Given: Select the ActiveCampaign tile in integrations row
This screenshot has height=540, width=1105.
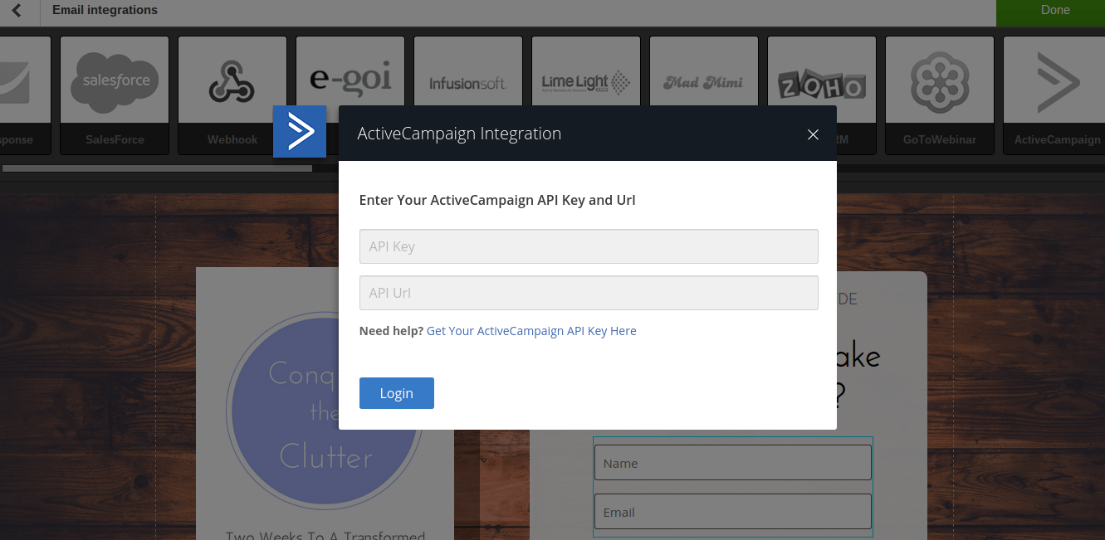Looking at the screenshot, I should tap(1054, 95).
